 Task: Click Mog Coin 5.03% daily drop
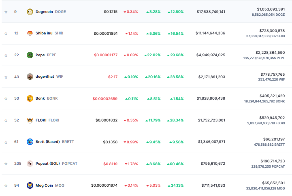[x=153, y=185]
